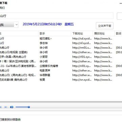Select song 向虎山行(《再向虎山行》电视...
Screen dimensions: 122x122
18,75
